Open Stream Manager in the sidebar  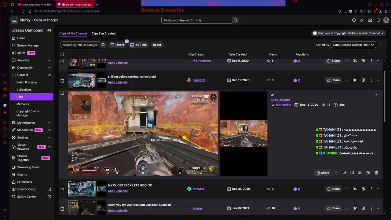(28, 46)
